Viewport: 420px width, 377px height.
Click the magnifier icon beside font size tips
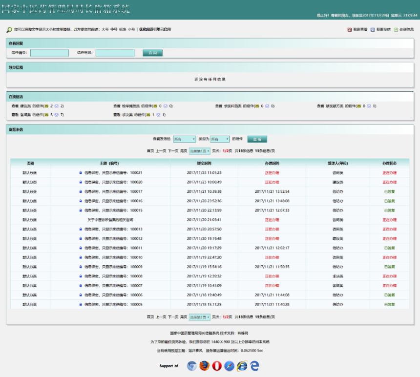(x=9, y=30)
